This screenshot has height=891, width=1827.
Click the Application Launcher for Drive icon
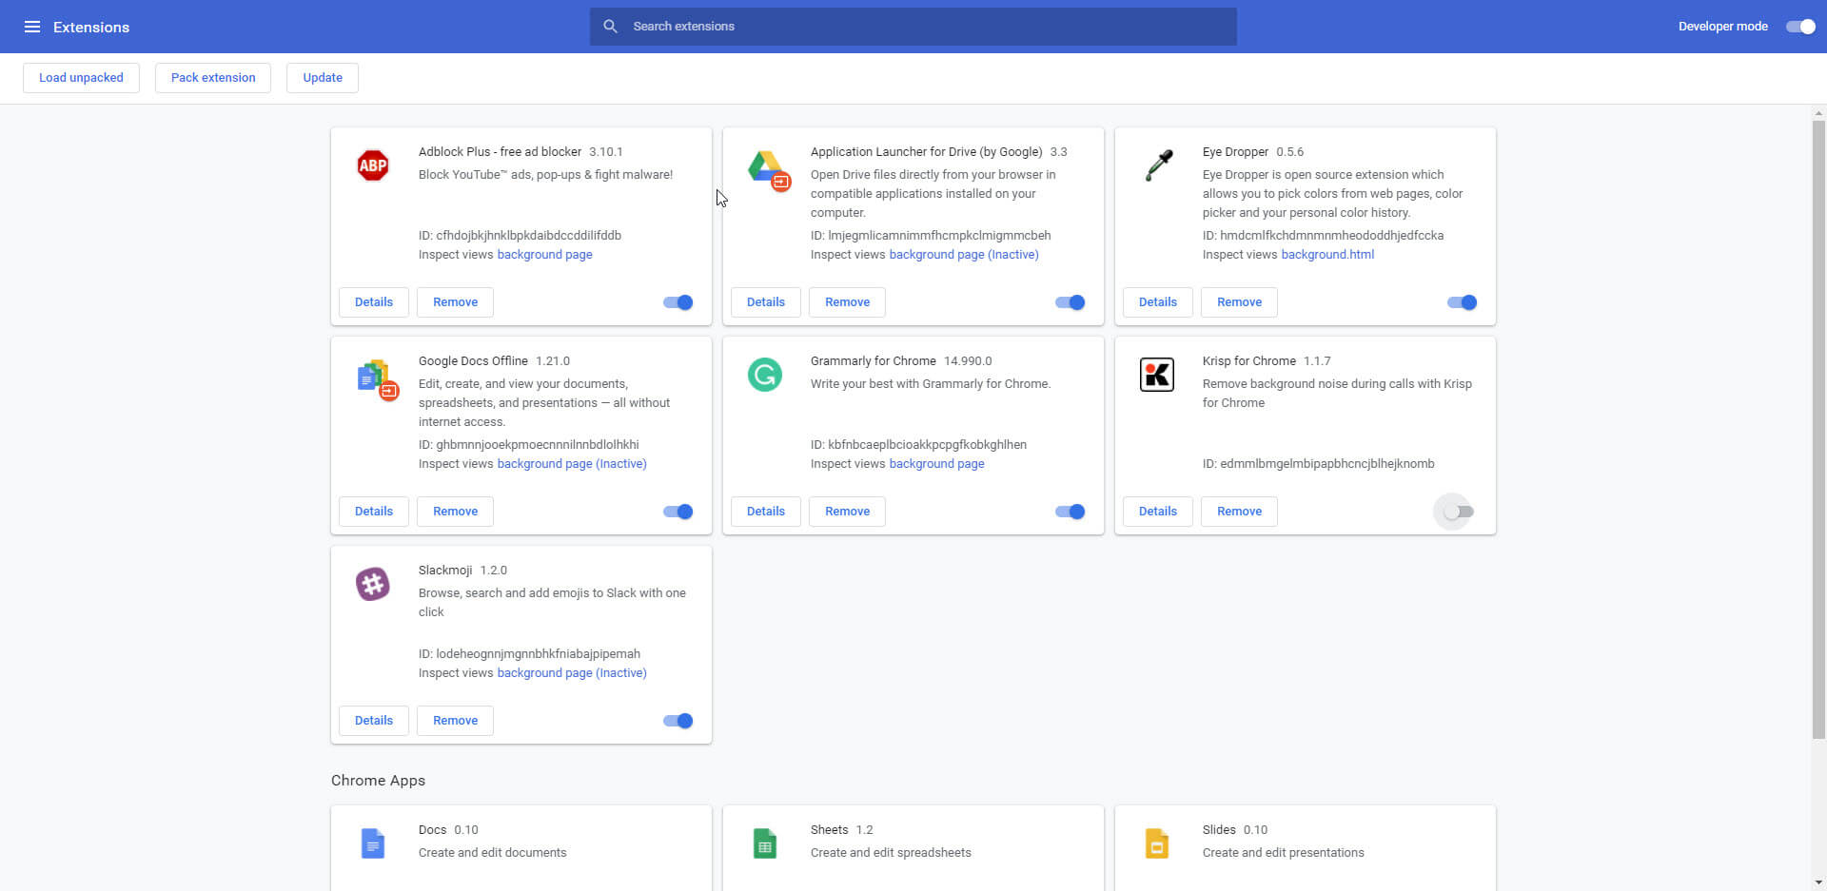(x=768, y=169)
